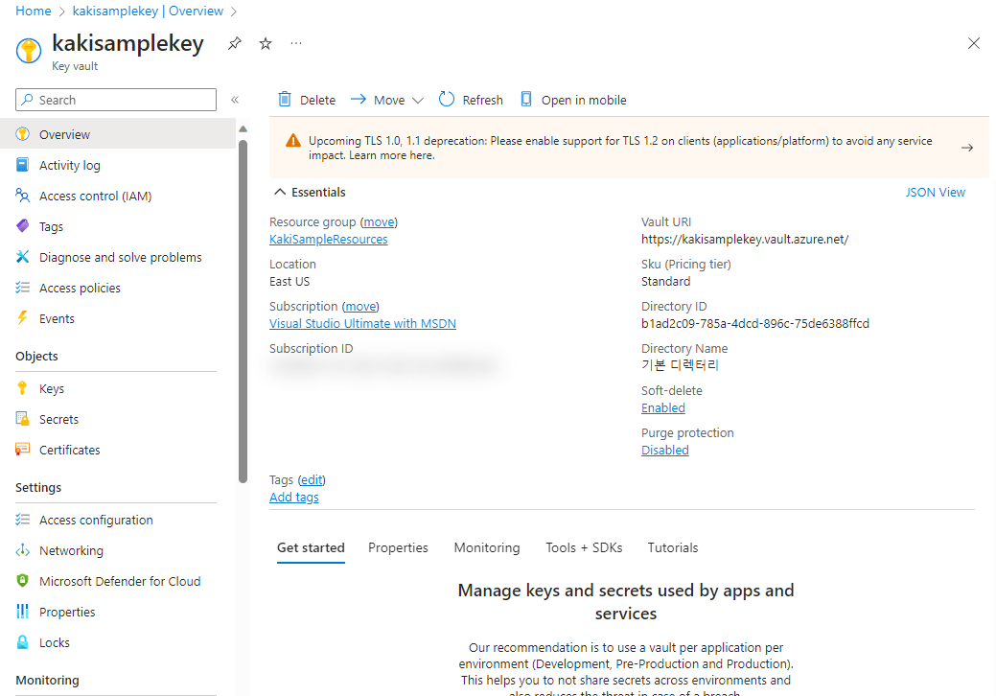This screenshot has width=996, height=696.
Task: Switch to the Get started tab
Action: pos(311,547)
